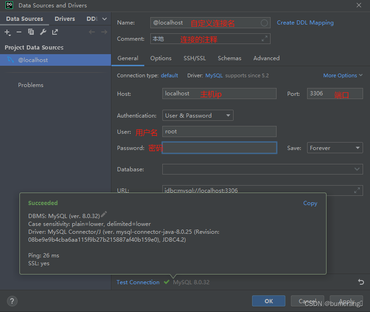Run Test Connection again
Screen dimensions: 370x312
(x=138, y=282)
